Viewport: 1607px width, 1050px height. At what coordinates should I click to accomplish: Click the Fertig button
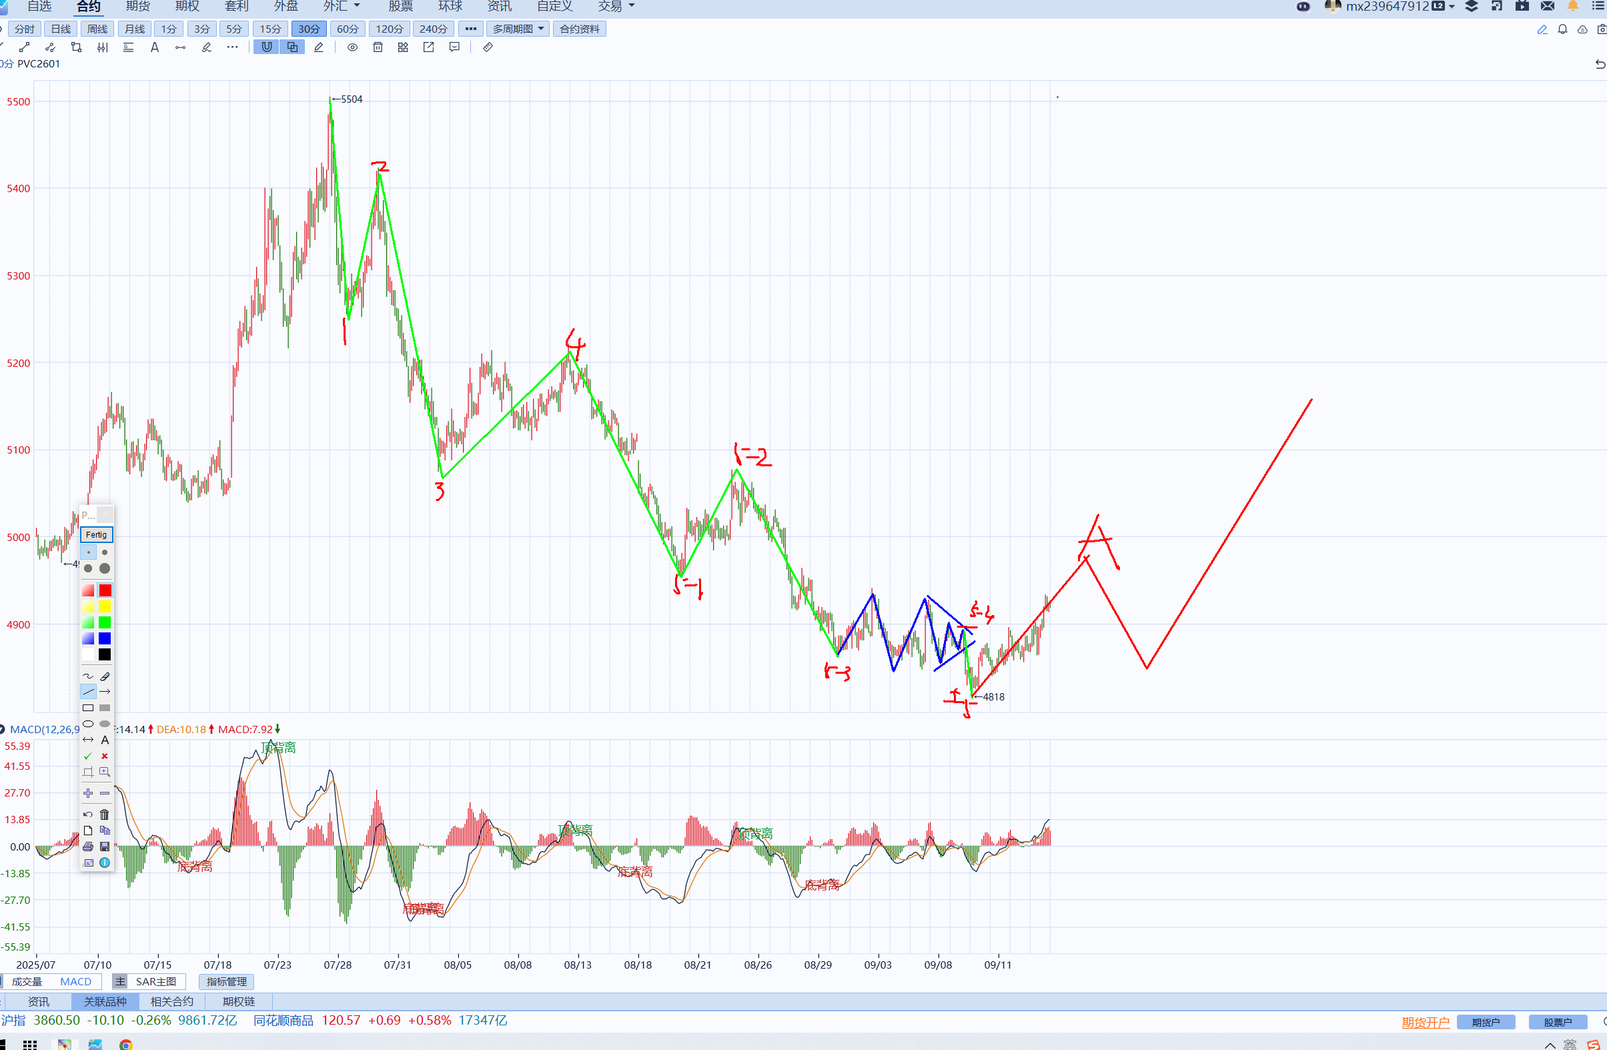point(96,535)
